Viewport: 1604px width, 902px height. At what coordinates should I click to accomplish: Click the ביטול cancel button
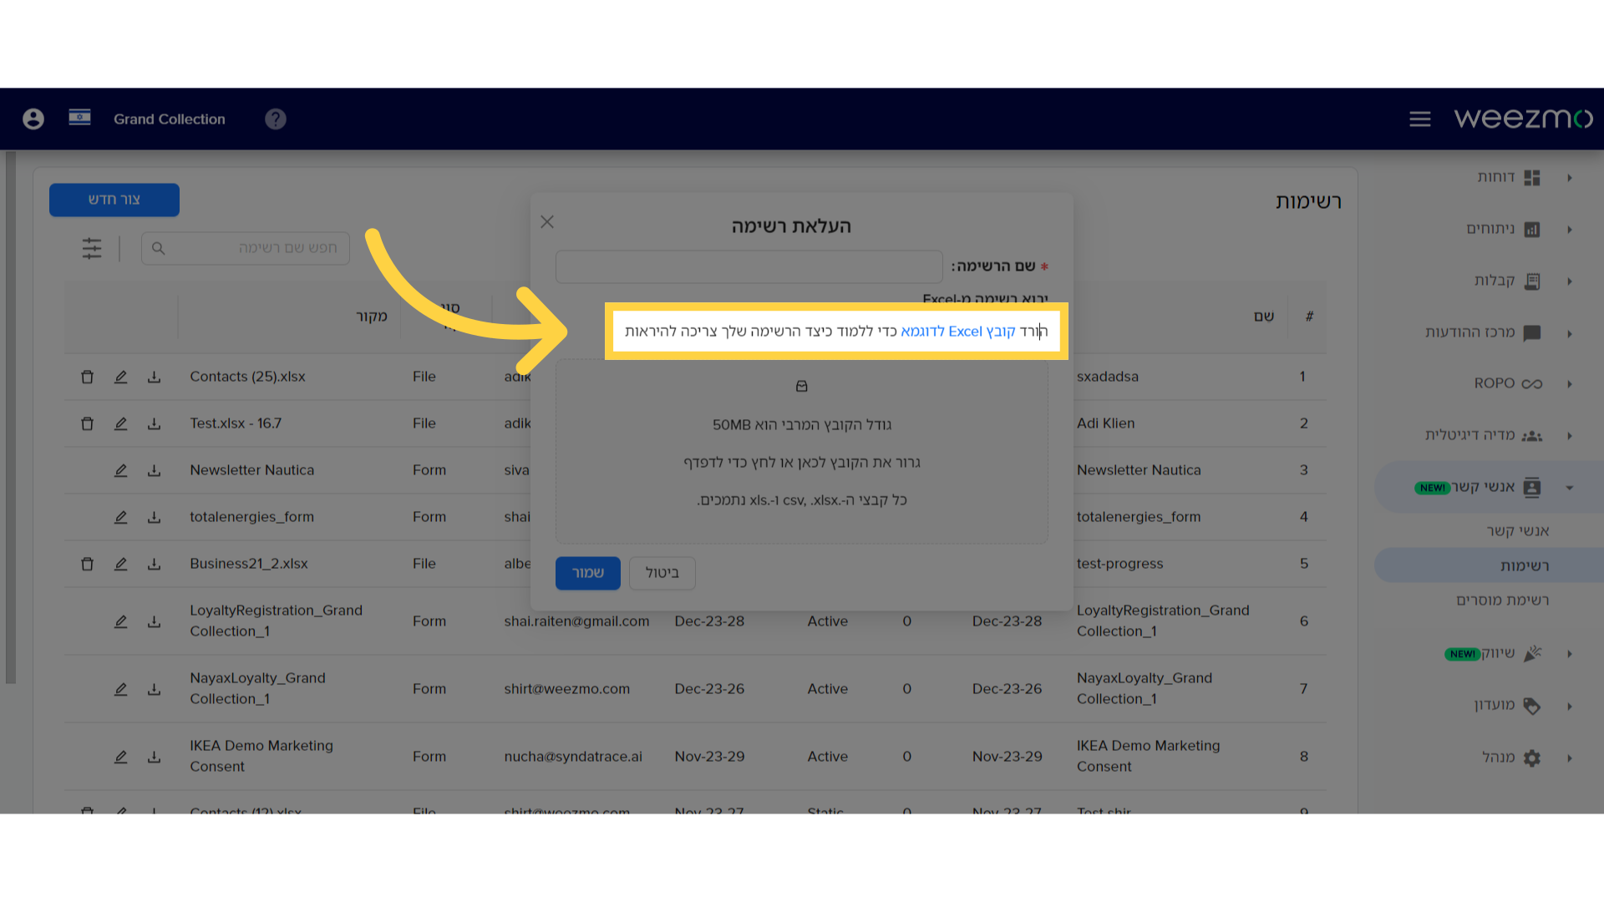coord(662,573)
